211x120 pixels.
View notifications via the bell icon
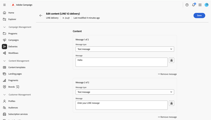pos(194,5)
